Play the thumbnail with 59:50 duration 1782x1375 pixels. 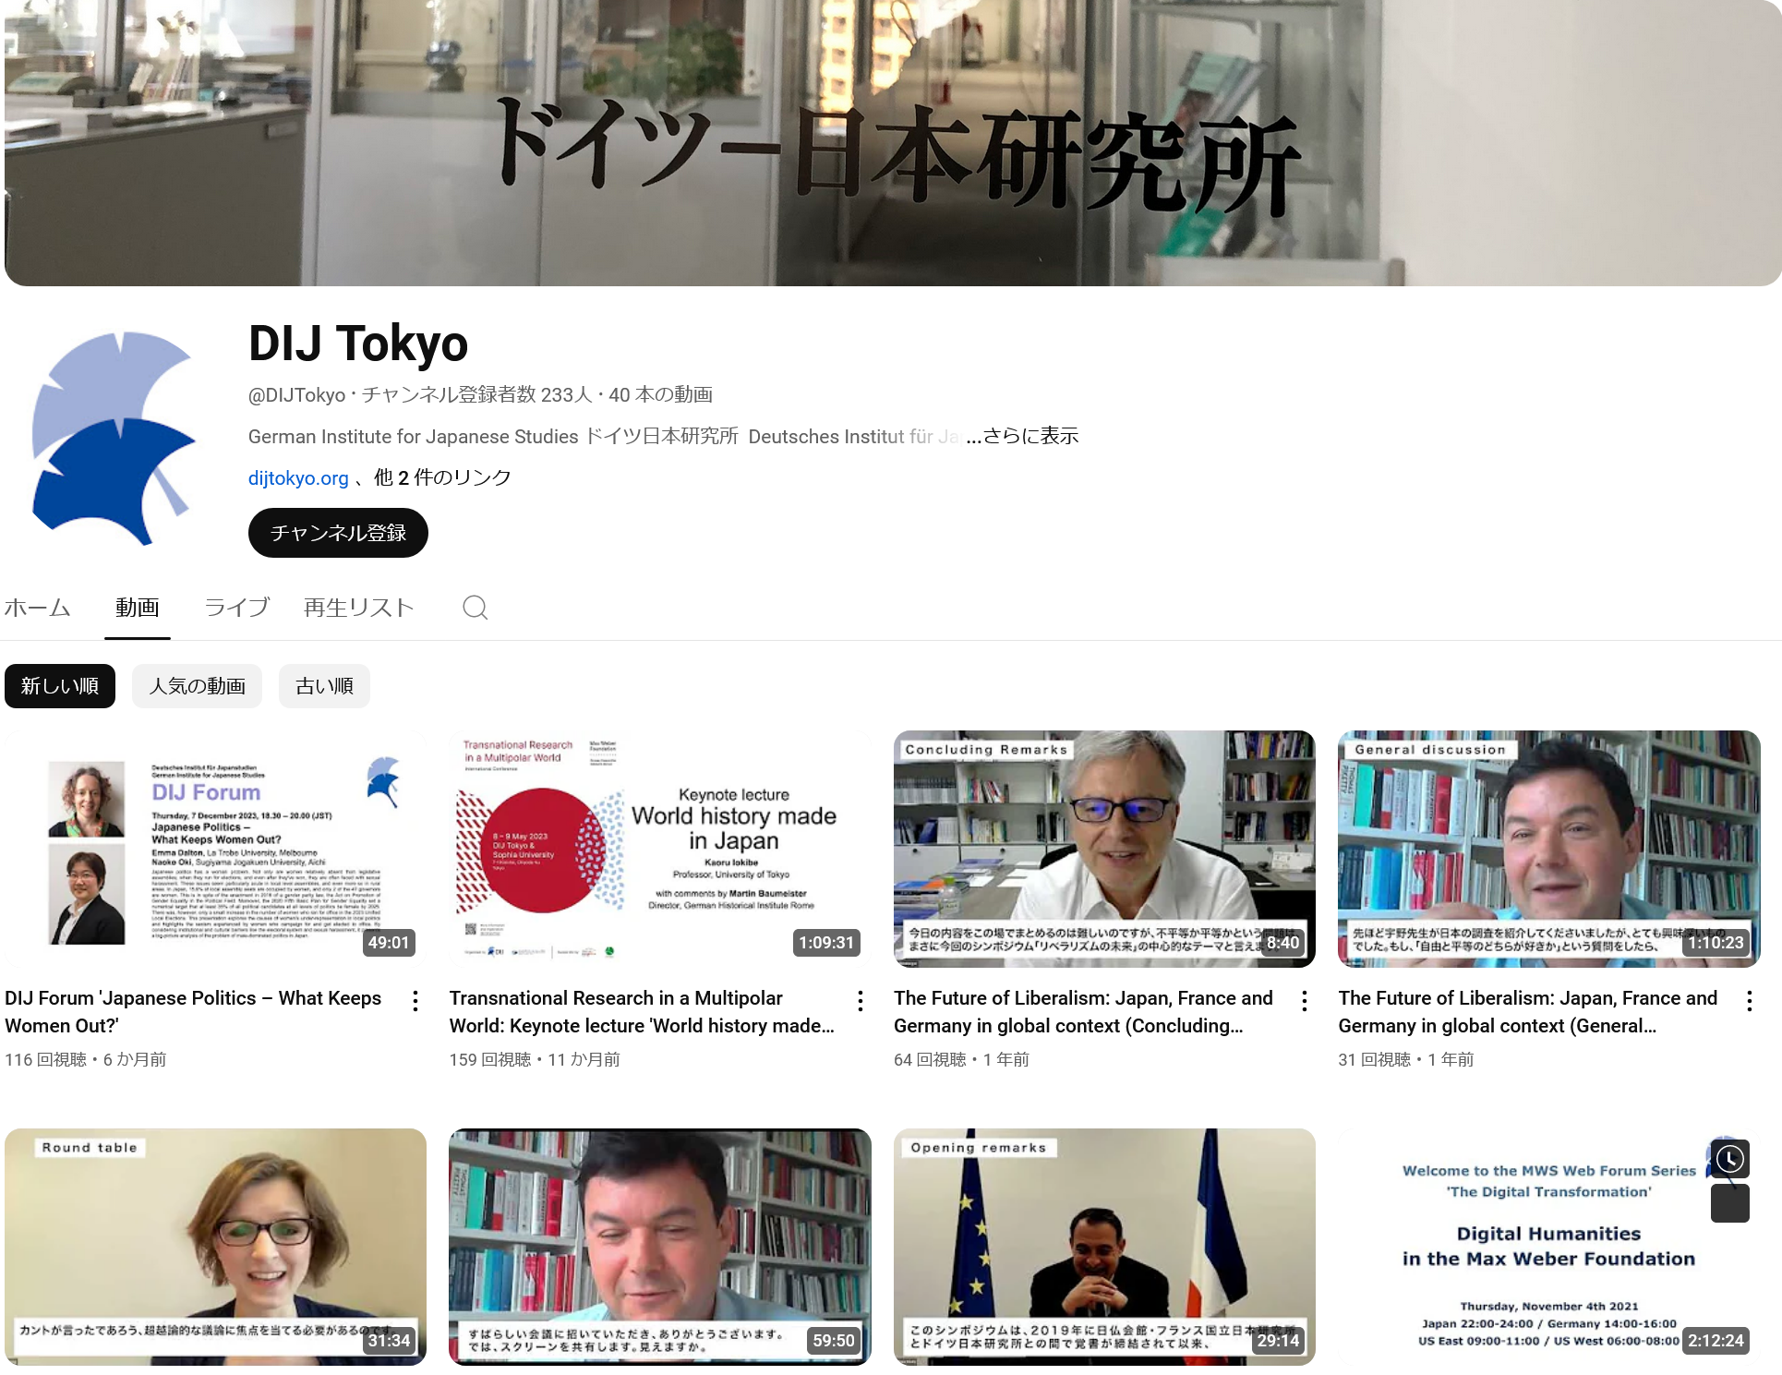(660, 1247)
